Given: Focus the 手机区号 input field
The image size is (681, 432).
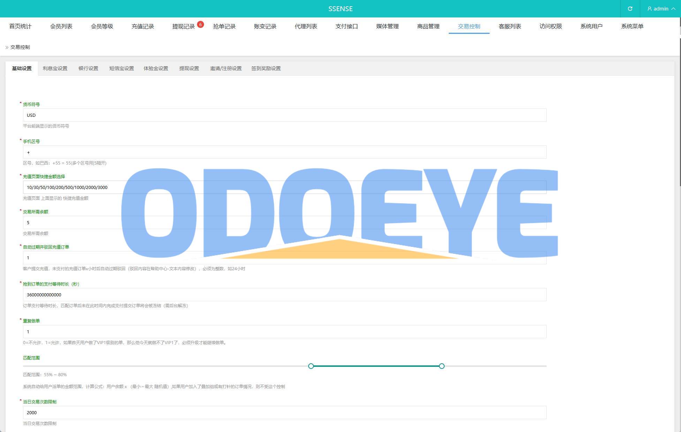Looking at the screenshot, I should pos(284,152).
